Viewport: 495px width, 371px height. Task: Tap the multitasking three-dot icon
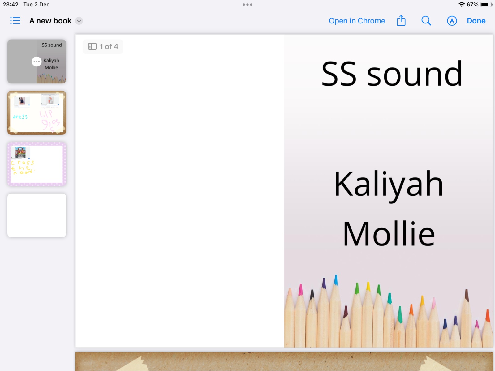pos(247,5)
